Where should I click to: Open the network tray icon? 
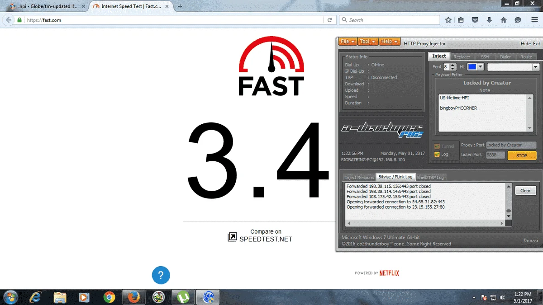pos(493,297)
